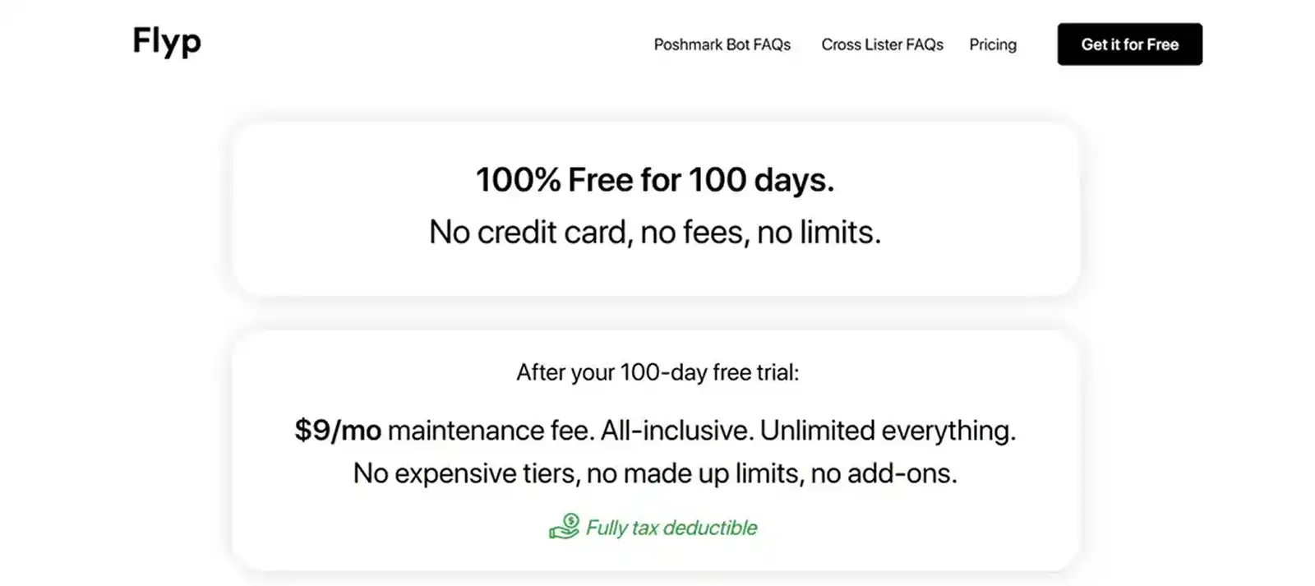Click the no expensive tiers line
The width and height of the screenshot is (1315, 586).
coord(655,473)
